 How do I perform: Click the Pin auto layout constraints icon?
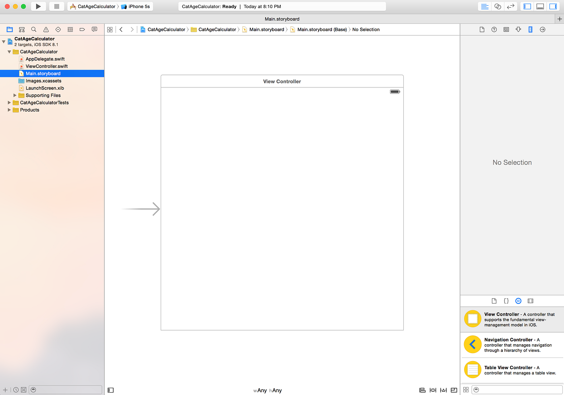433,390
